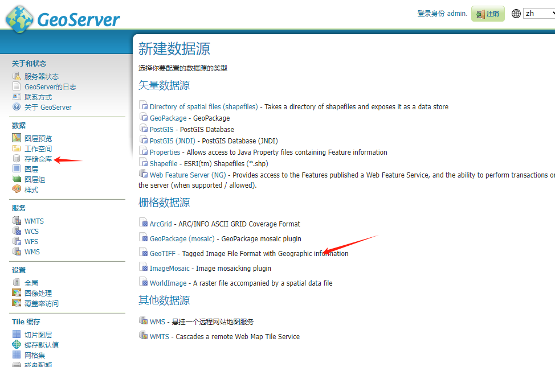Open 全局 settings page
Viewport: 555px width, 367px height.
click(31, 283)
